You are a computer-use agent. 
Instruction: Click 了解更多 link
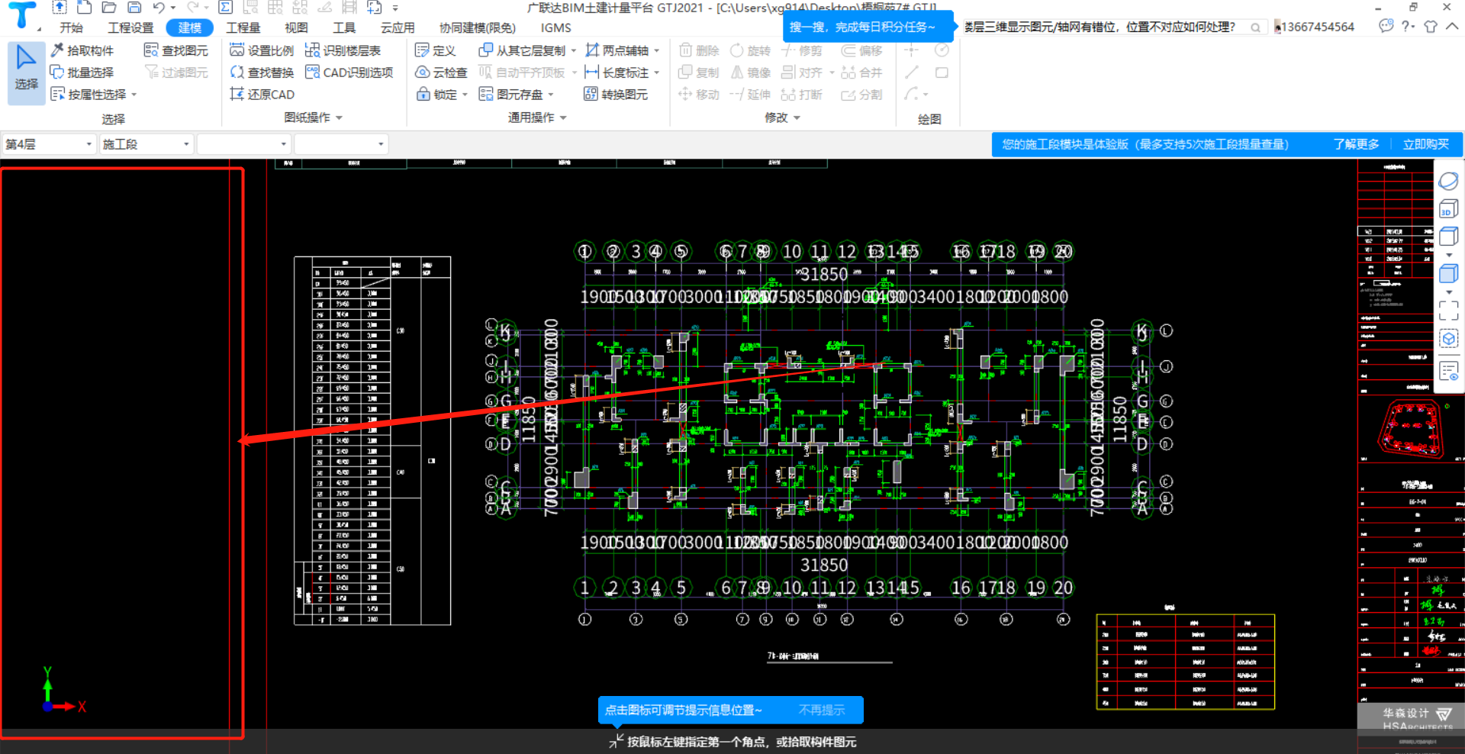click(x=1356, y=144)
